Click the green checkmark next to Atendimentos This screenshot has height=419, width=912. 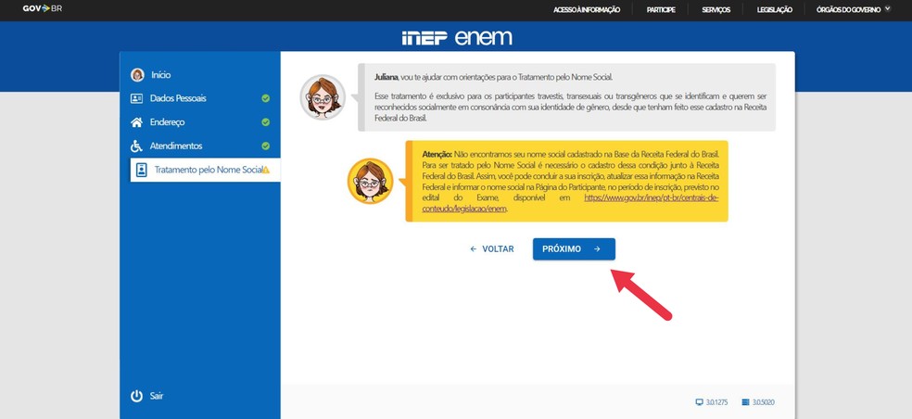pyautogui.click(x=266, y=146)
